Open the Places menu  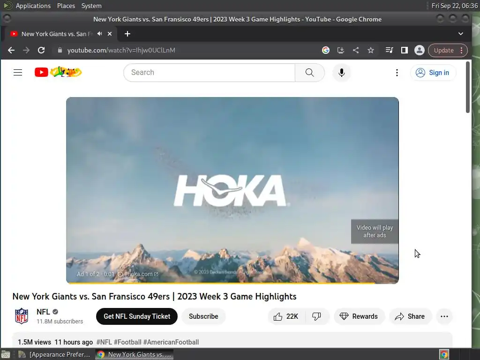[x=66, y=6]
